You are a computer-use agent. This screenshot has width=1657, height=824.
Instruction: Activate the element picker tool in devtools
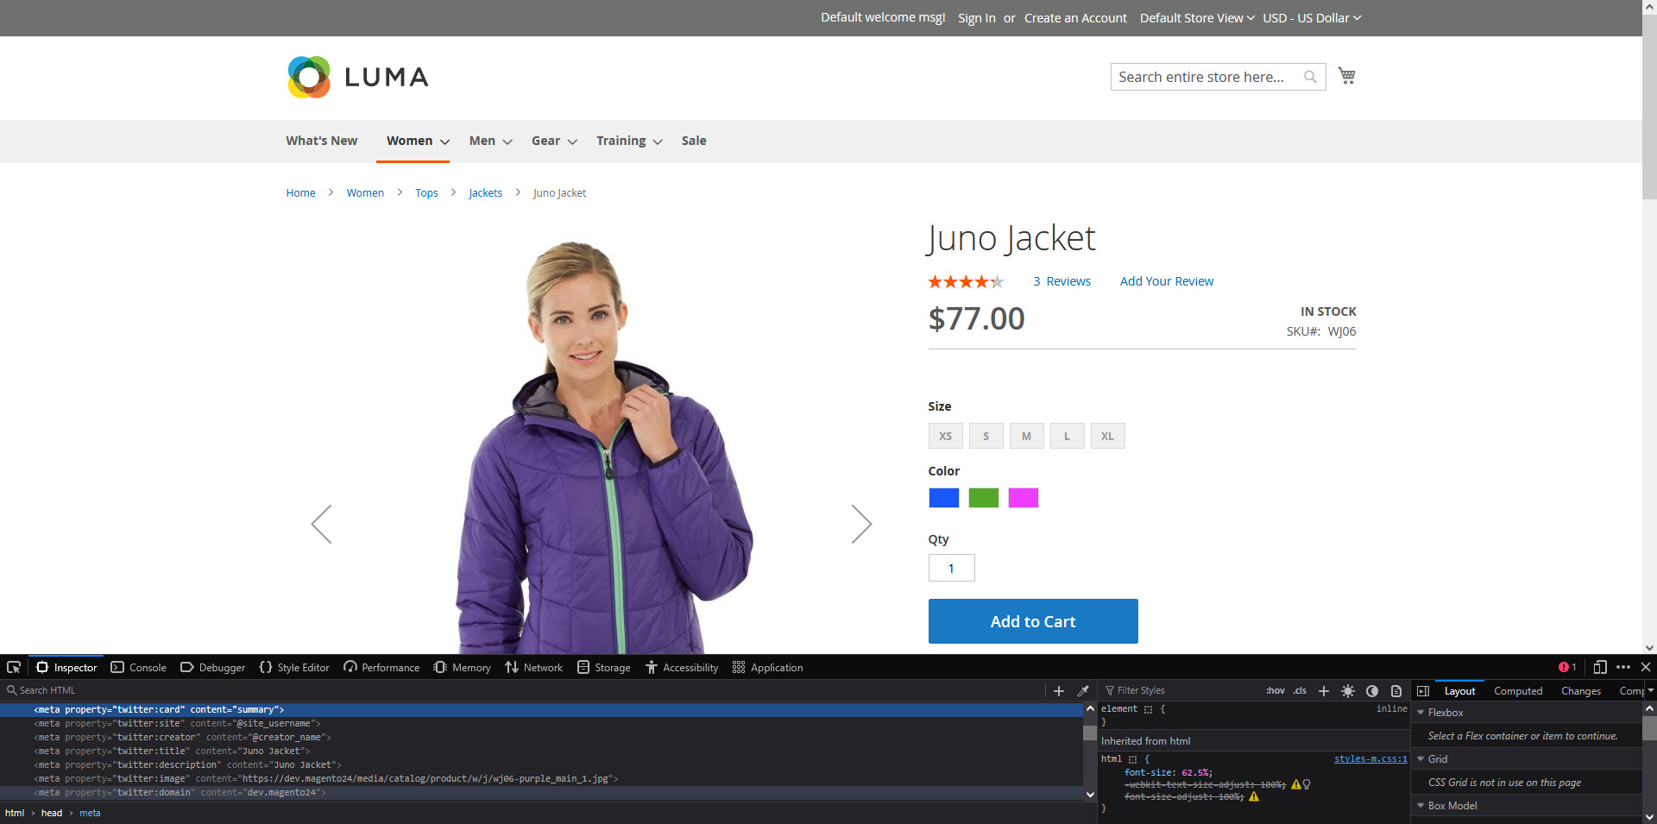coord(14,667)
